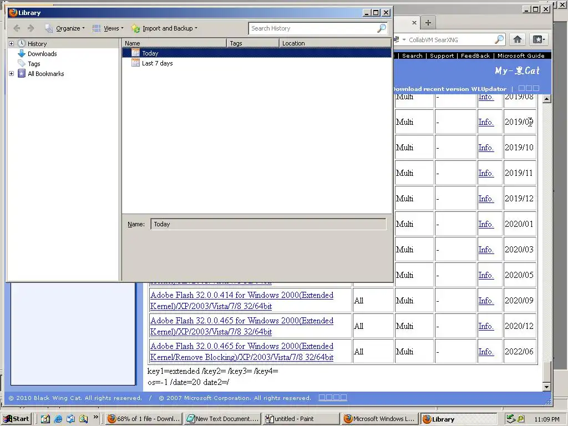Close the current Firefox tab
568x426 pixels.
point(414,23)
